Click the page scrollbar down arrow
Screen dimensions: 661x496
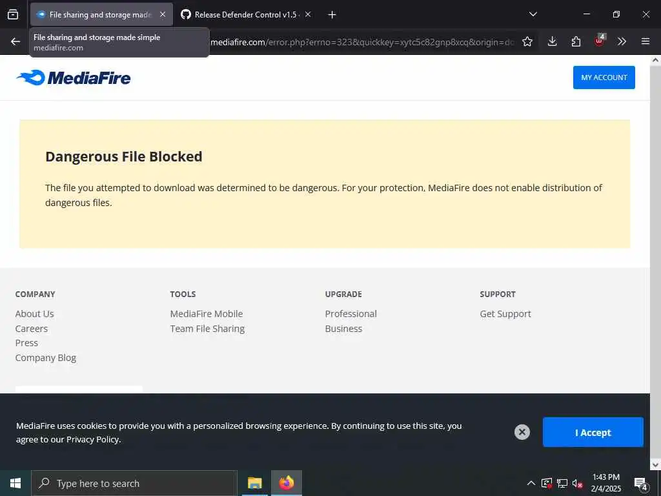655,465
